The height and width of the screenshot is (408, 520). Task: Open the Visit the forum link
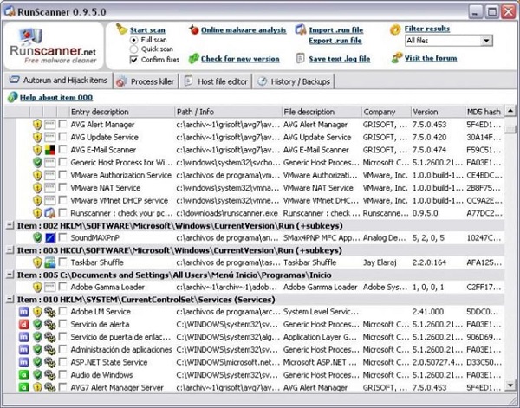pos(431,58)
